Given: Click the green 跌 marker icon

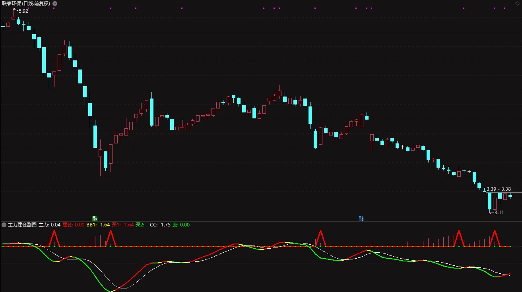Looking at the screenshot, I should [95, 218].
